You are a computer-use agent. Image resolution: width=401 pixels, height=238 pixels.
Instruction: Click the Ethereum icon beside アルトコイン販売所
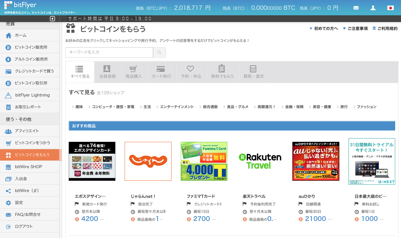pos(9,59)
